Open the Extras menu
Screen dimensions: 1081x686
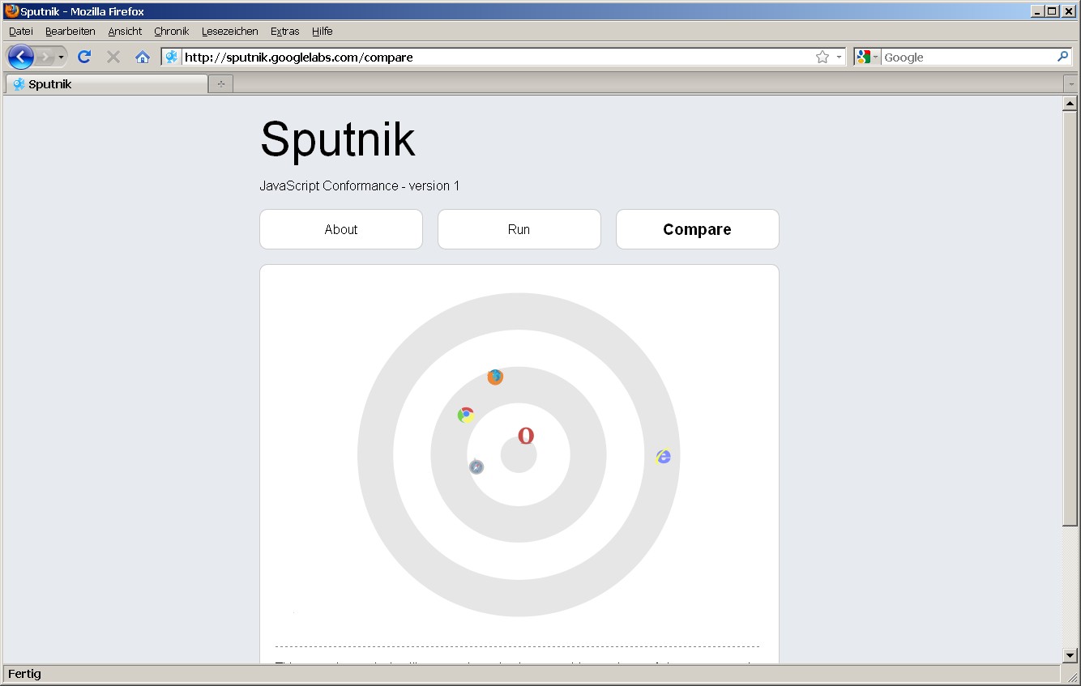click(284, 31)
